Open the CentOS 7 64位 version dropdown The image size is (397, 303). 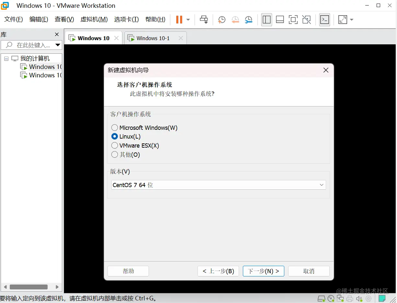tap(321, 185)
